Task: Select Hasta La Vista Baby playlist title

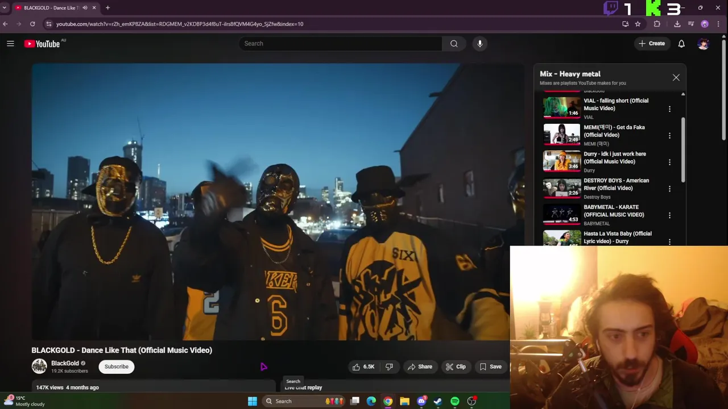Action: click(618, 237)
